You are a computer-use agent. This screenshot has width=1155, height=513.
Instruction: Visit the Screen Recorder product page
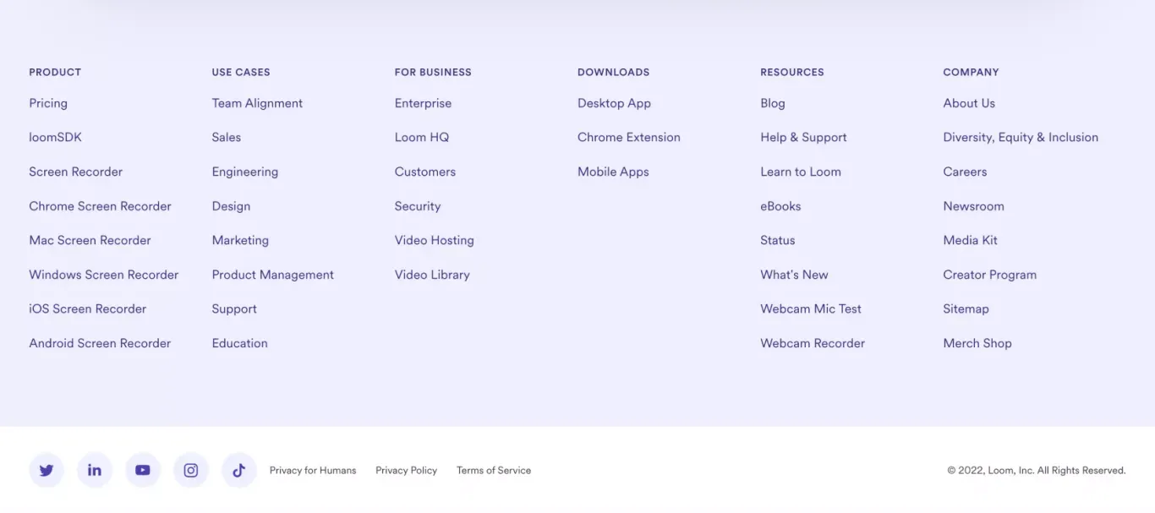point(76,172)
